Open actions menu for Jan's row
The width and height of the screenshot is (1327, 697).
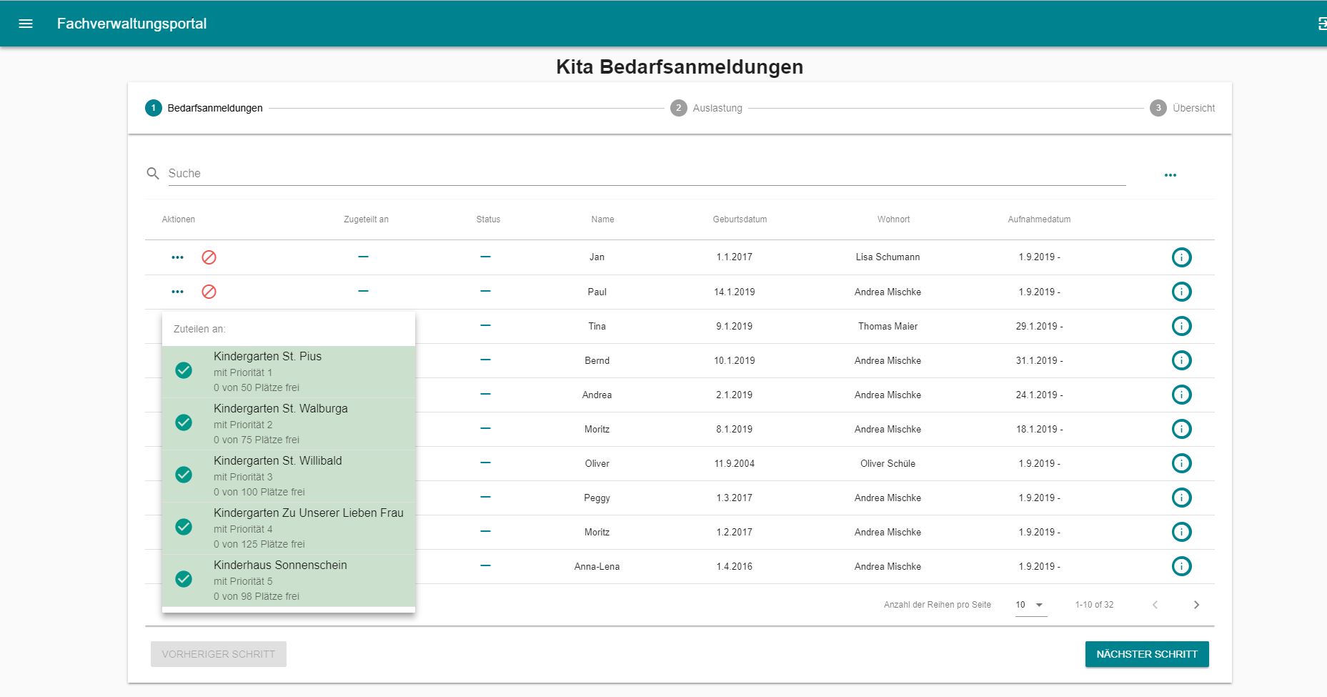tap(177, 257)
